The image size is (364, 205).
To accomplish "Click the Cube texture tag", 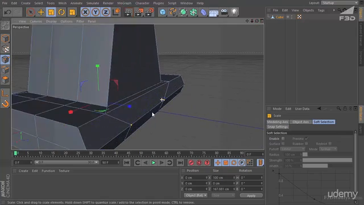I will [299, 17].
